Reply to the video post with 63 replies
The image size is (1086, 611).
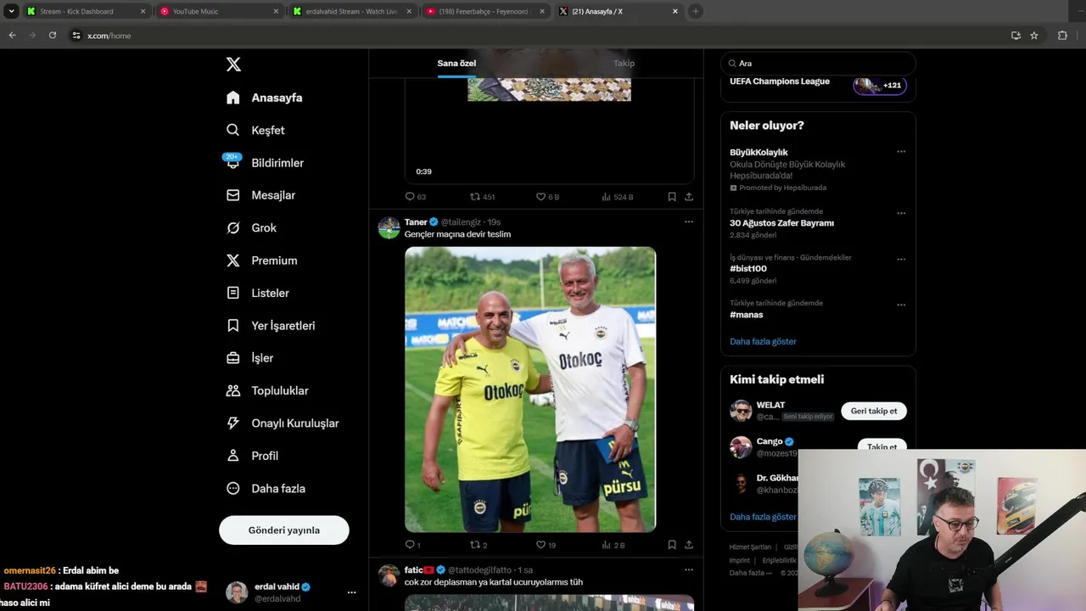coord(415,197)
